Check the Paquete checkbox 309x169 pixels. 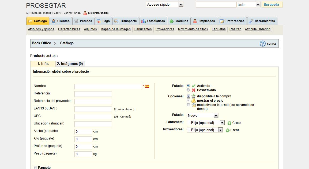tap(35, 168)
